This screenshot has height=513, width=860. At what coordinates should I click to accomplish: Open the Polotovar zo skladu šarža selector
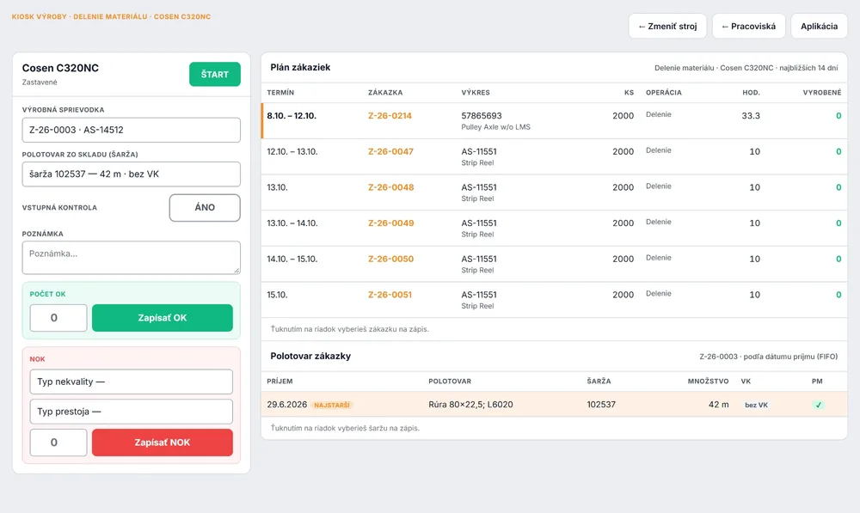[x=131, y=174]
